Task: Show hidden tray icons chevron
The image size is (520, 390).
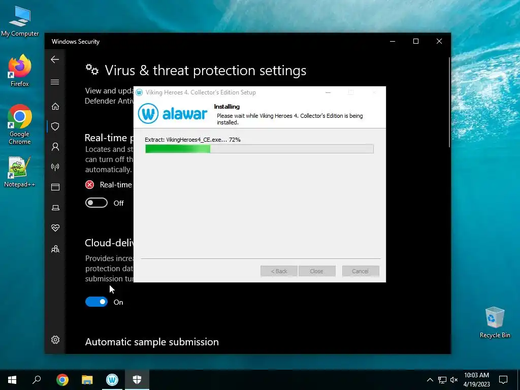Action: click(430, 380)
